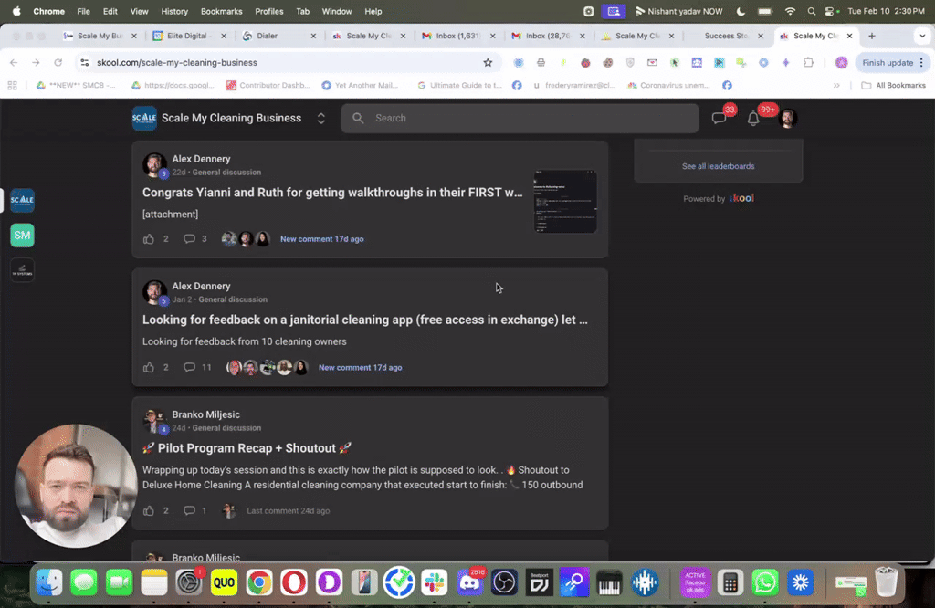
Task: Toggle dark mode via the moon menu bar icon
Action: pos(741,11)
